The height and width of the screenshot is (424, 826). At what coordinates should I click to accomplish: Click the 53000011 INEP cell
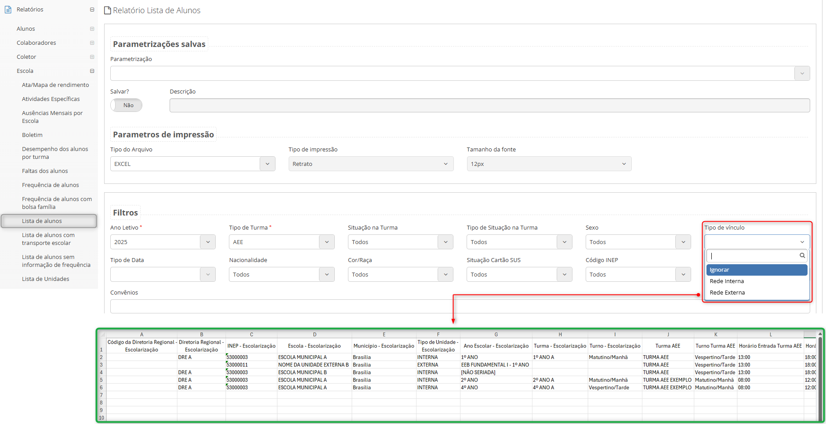251,365
